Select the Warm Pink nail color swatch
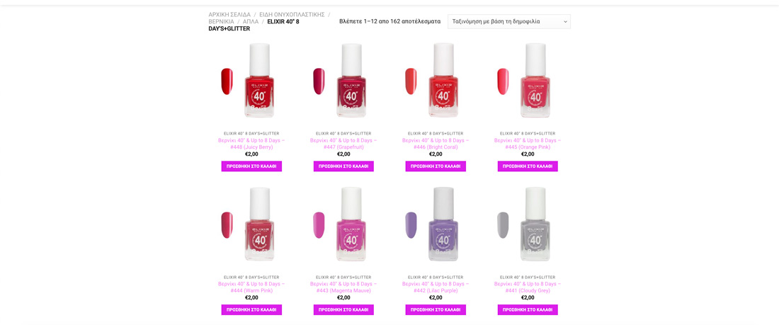The width and height of the screenshot is (779, 325). [x=227, y=224]
